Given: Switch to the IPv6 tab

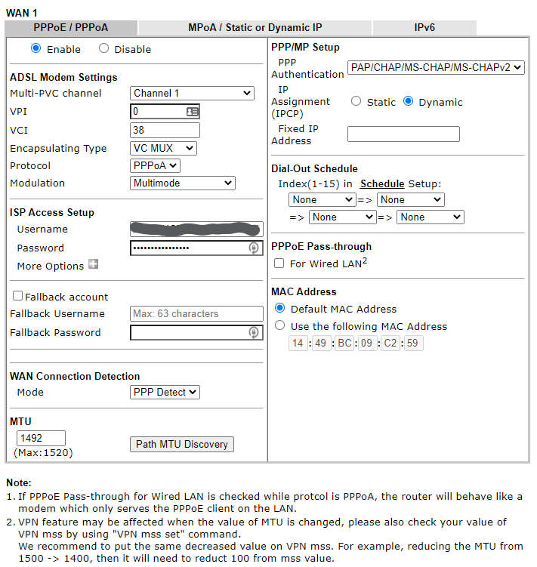Looking at the screenshot, I should 424,27.
